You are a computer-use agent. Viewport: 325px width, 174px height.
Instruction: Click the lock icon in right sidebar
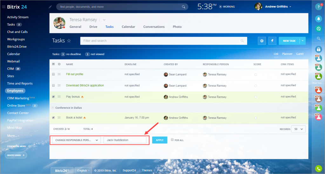tap(319, 49)
